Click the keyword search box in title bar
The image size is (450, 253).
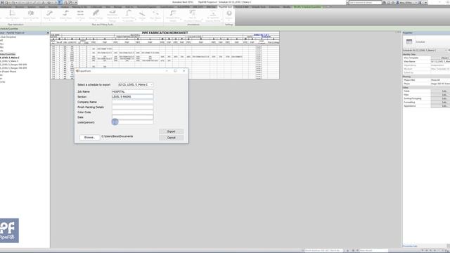[366, 2]
